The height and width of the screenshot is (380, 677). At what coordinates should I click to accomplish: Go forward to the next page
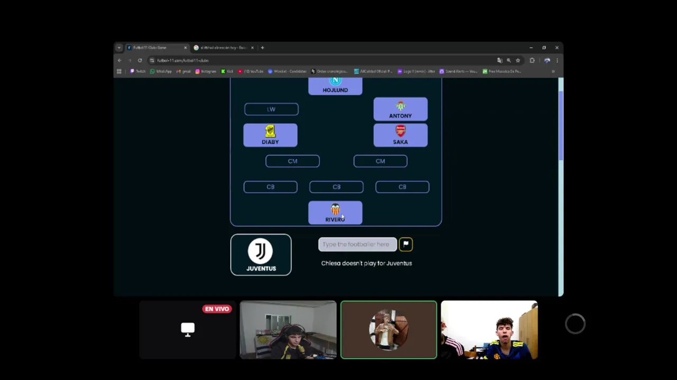[130, 60]
